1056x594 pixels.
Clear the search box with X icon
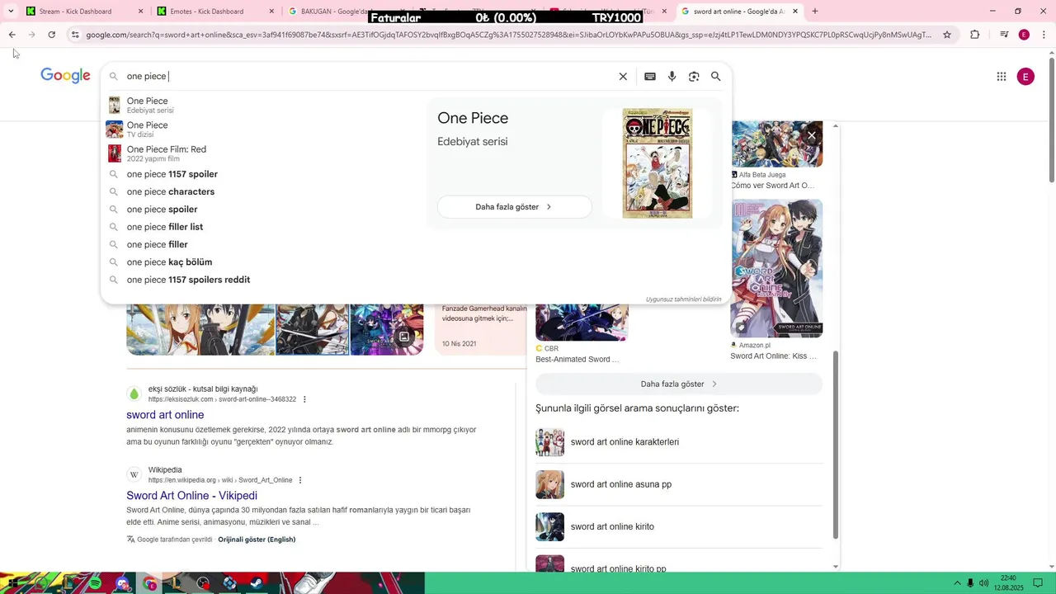click(x=623, y=76)
